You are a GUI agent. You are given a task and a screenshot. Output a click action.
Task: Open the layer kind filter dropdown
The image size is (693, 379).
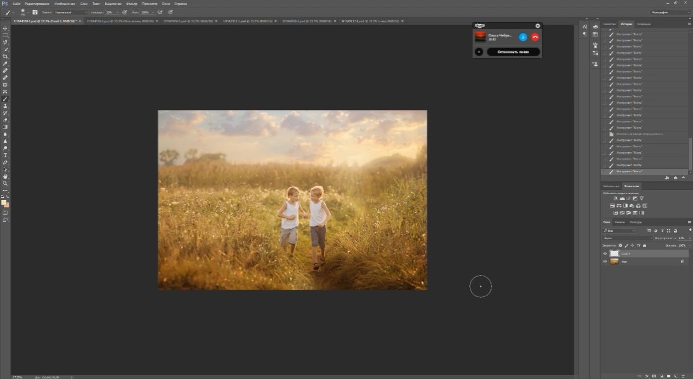tap(619, 231)
